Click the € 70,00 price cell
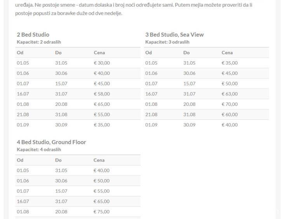Viewport: 284px width, 219px height. point(230,104)
